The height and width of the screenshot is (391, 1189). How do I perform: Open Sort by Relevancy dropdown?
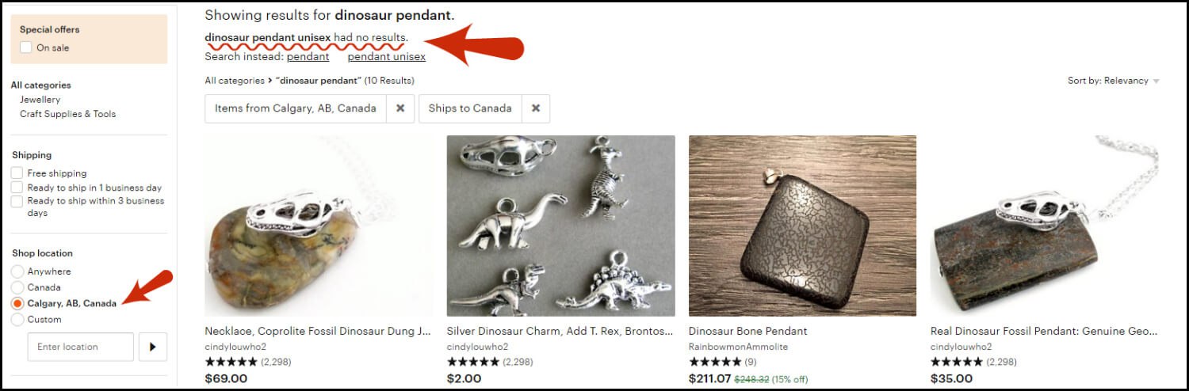[1114, 81]
